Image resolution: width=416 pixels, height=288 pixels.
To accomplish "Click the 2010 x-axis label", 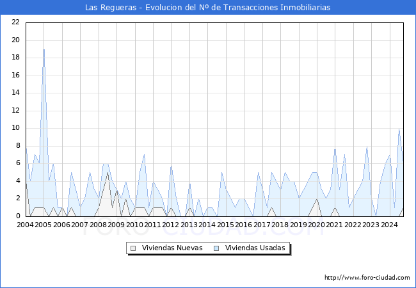I will (134, 225).
